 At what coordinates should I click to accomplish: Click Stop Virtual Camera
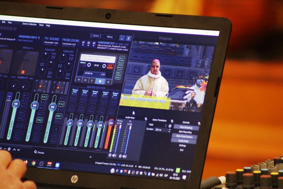[184, 137]
